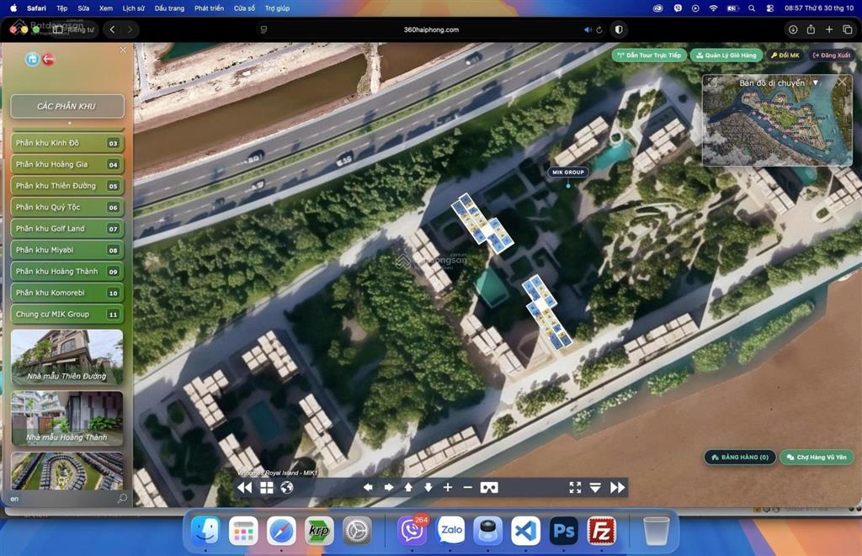Image resolution: width=862 pixels, height=556 pixels.
Task: Select Phân khu Quý Tộc 06
Action: (67, 207)
